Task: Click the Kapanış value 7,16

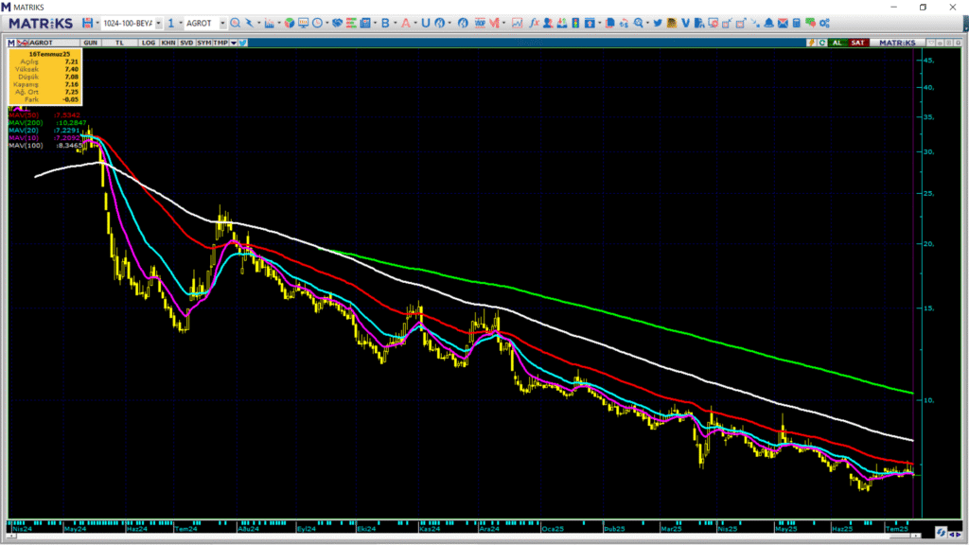Action: point(72,84)
